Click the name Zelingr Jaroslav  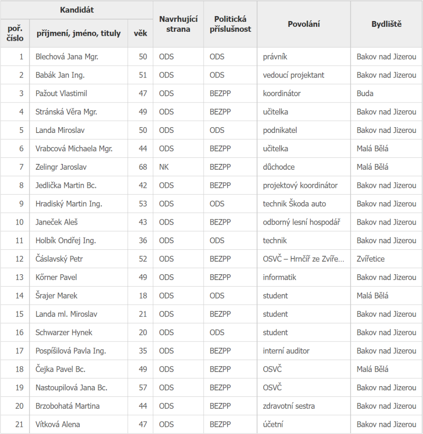pyautogui.click(x=61, y=167)
